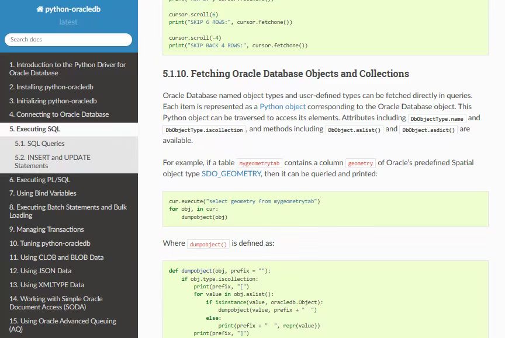The height and width of the screenshot is (338, 505).
Task: Click the DbObjectType.name attribute reference
Action: pyautogui.click(x=437, y=119)
